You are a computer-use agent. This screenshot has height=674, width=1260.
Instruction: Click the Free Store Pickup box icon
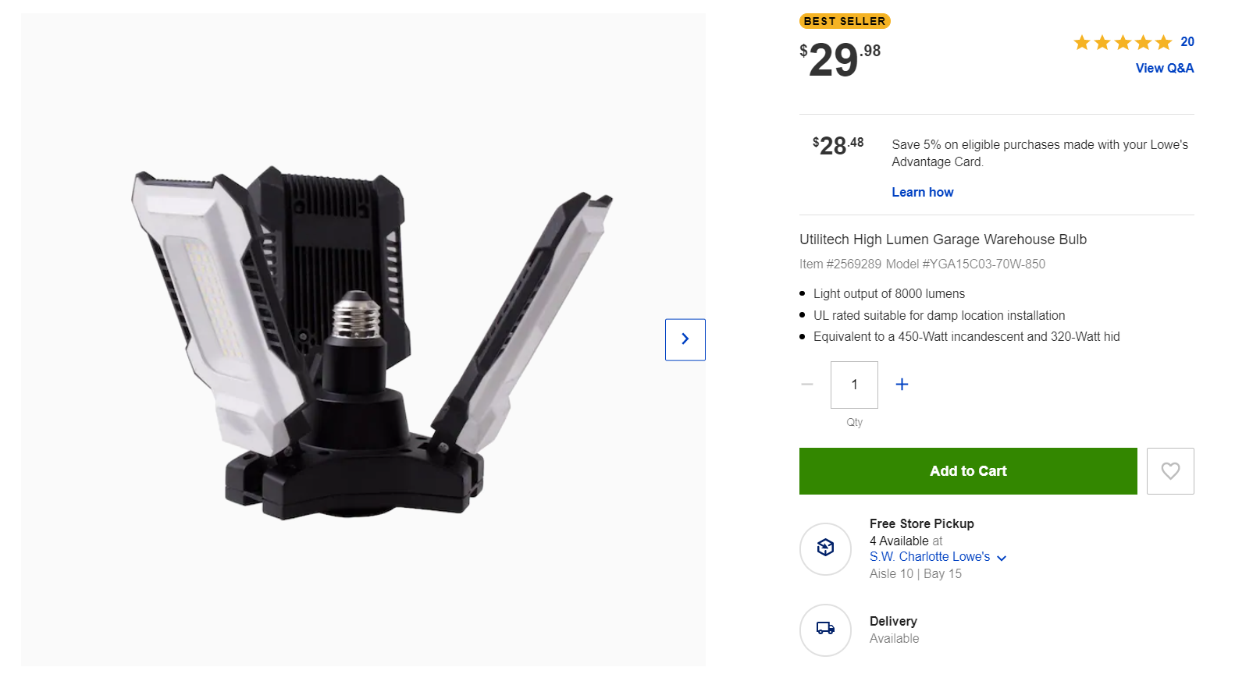click(825, 548)
